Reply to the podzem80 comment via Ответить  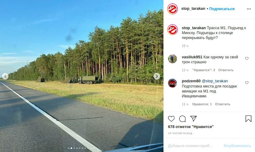point(223,104)
